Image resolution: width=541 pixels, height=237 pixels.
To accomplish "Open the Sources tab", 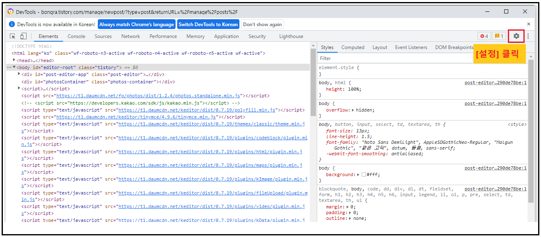I will click(103, 36).
